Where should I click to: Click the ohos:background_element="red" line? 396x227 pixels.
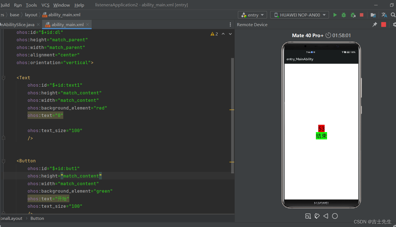point(67,108)
